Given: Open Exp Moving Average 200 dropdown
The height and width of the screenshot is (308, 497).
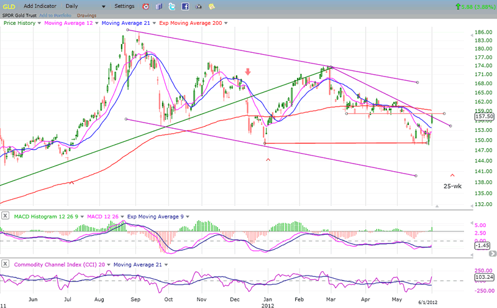Looking at the screenshot, I should click(x=225, y=22).
